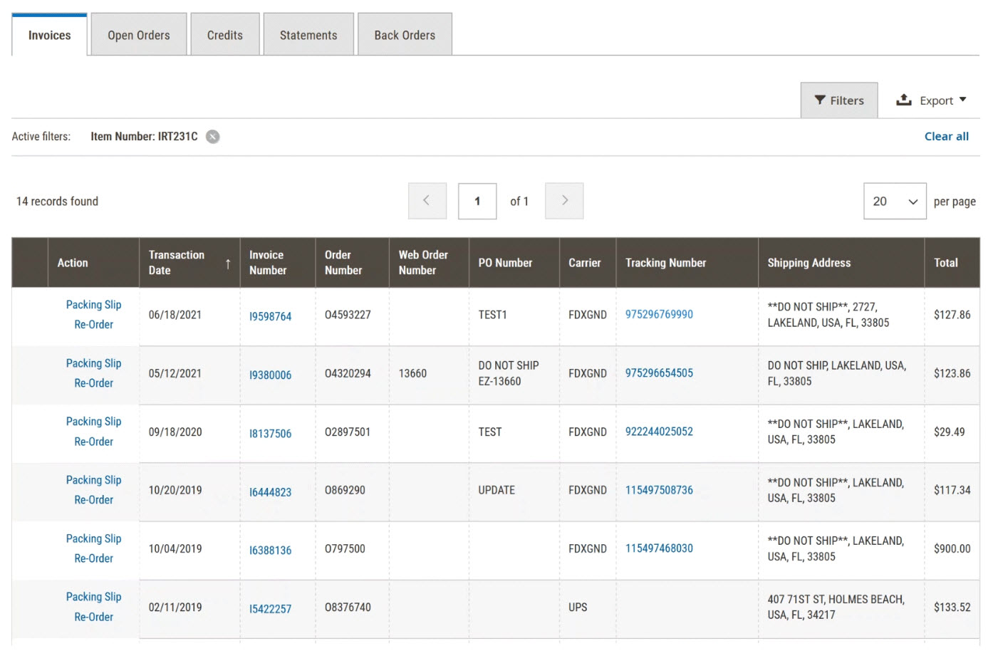
Task: Clear all active filters
Action: (945, 137)
